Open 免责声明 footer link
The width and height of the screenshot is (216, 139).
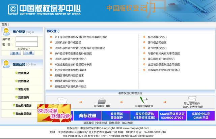click(102, 123)
